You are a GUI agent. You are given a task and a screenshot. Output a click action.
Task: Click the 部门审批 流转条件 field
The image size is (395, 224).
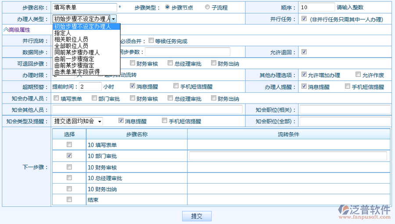coord(288,156)
